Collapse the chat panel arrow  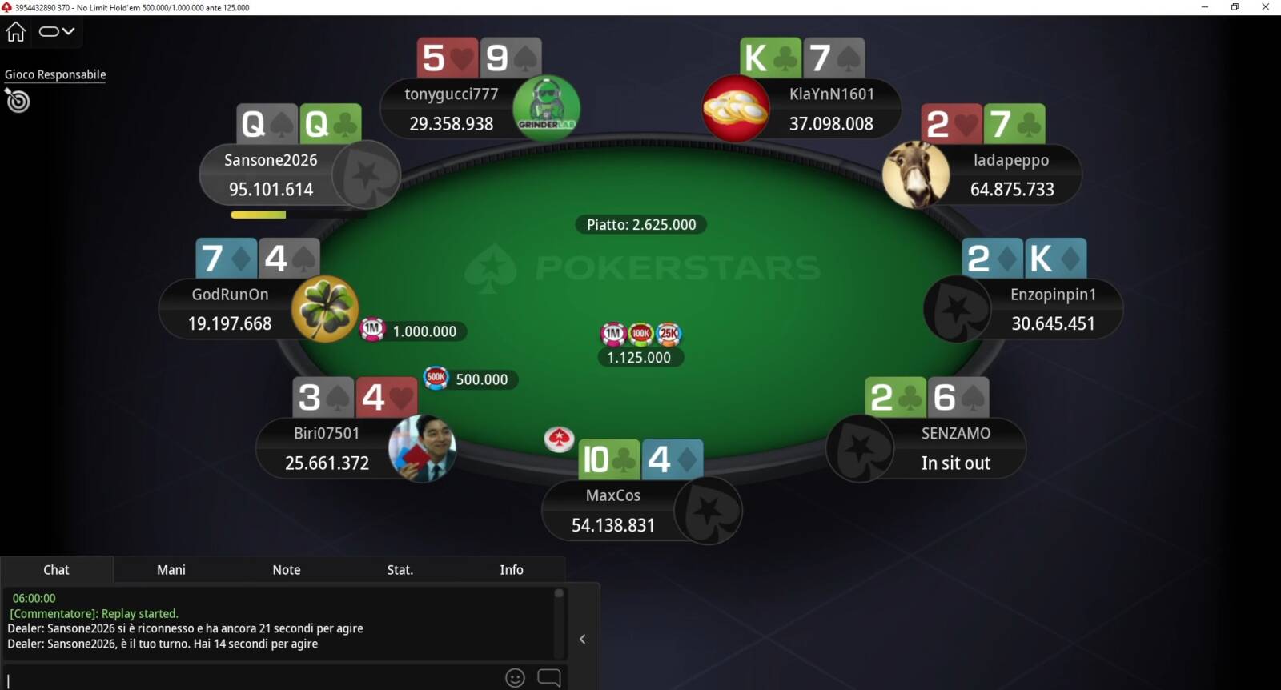point(583,639)
